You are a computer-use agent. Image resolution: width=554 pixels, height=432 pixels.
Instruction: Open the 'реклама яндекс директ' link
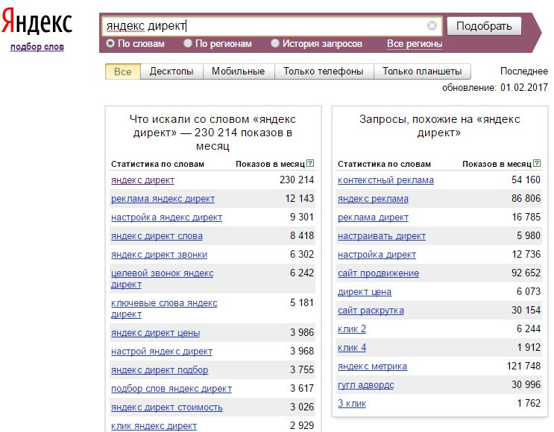tap(163, 199)
